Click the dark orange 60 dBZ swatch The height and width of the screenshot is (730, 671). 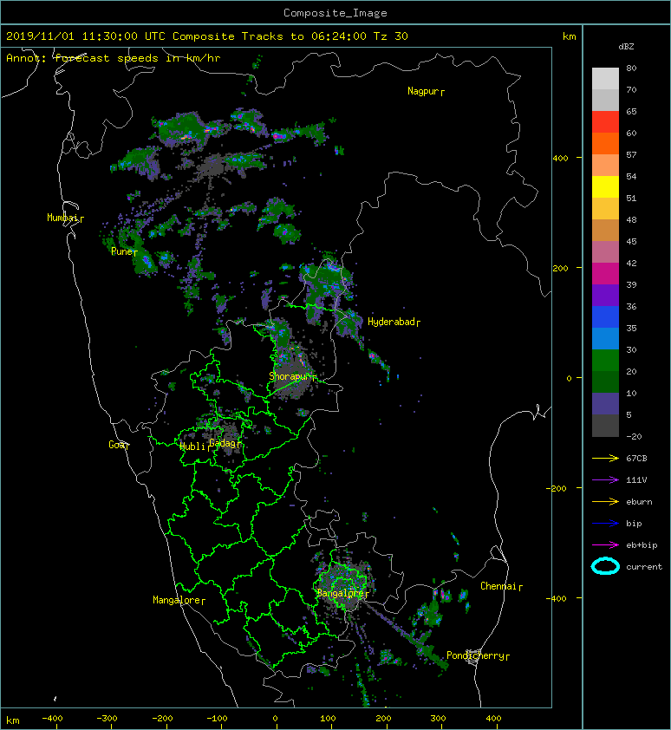click(x=605, y=143)
